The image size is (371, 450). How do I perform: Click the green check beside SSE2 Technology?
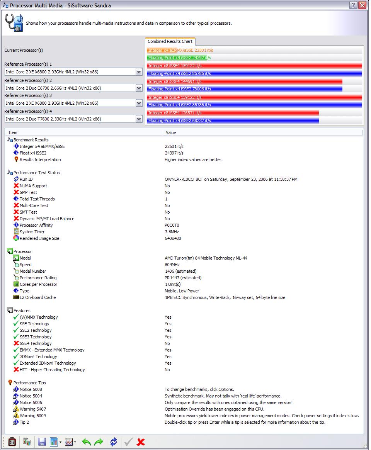pos(16,330)
